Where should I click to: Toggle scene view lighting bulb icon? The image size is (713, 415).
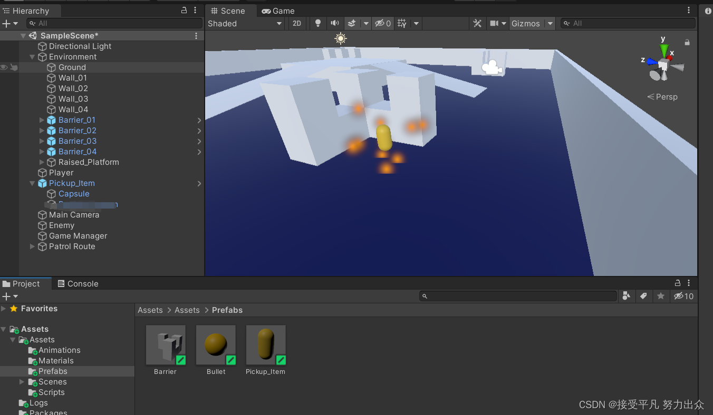click(318, 23)
